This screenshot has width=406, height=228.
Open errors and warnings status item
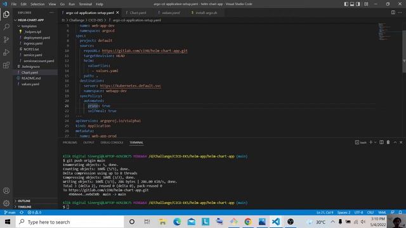tap(34, 213)
